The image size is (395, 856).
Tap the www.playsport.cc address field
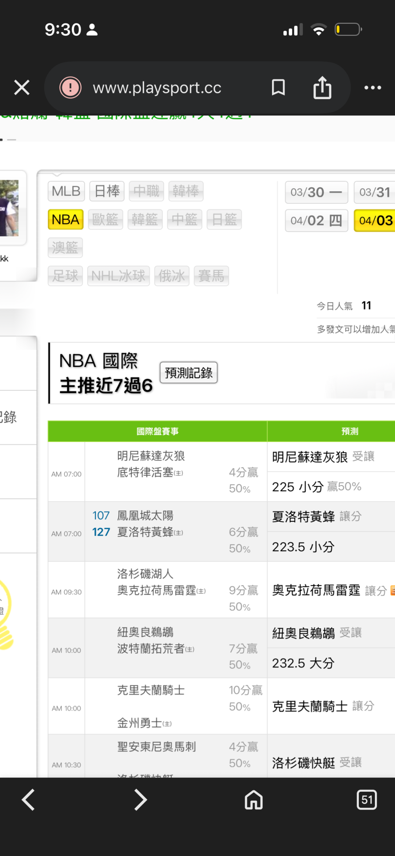pyautogui.click(x=157, y=88)
